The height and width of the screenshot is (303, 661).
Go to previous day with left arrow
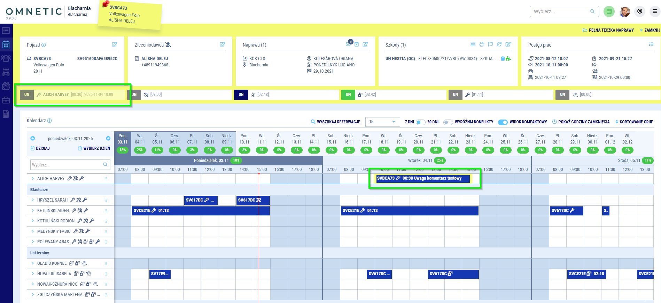33,138
